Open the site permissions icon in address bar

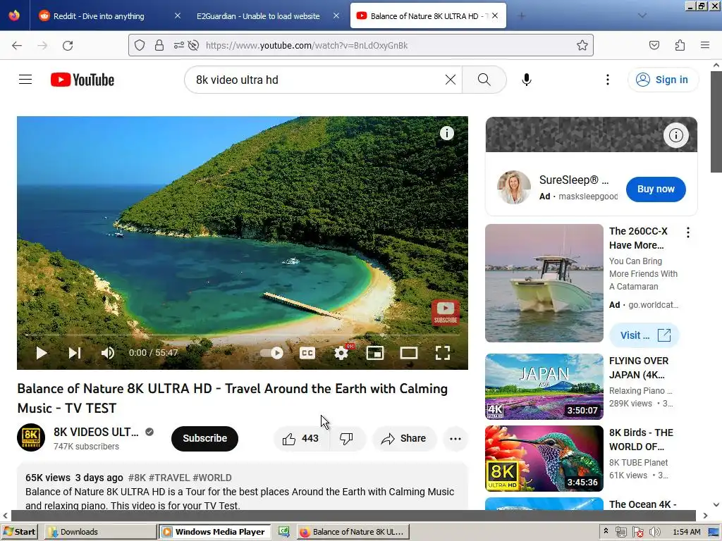click(178, 45)
